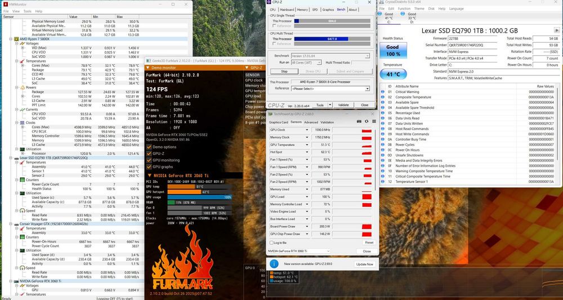Collapse FurMark NVIDIA GeForce RTX 3060 Ti section
Image resolution: width=563 pixels, height=300 pixels.
coord(149,176)
